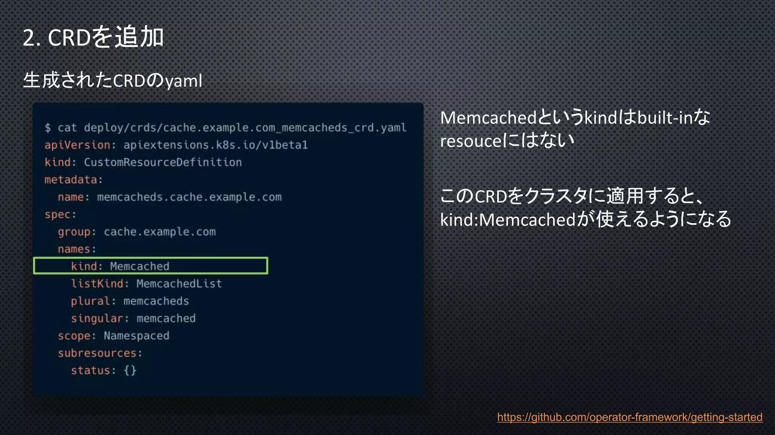Click the text 'resouceにはない'
This screenshot has width=775, height=435.
point(507,140)
